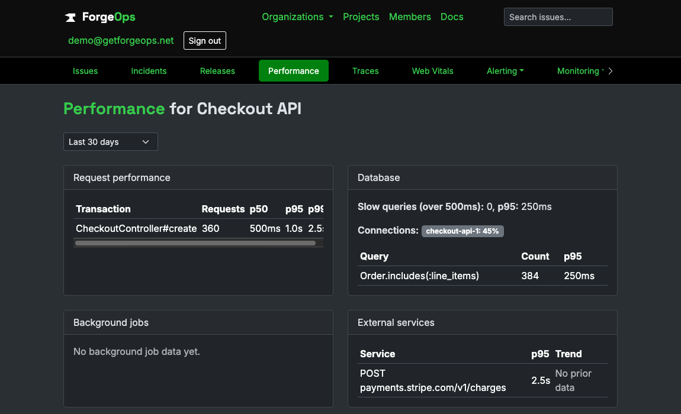Click the External services card header
This screenshot has width=681, height=414.
483,322
